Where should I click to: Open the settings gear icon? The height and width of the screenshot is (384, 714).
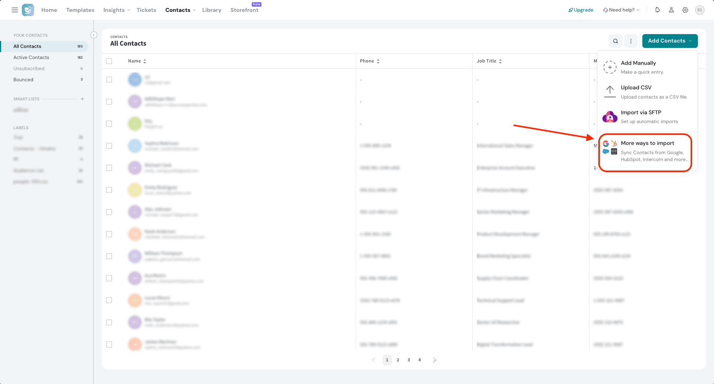point(685,10)
